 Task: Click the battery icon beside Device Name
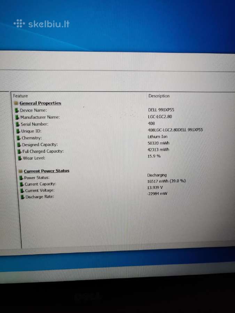click(17, 110)
